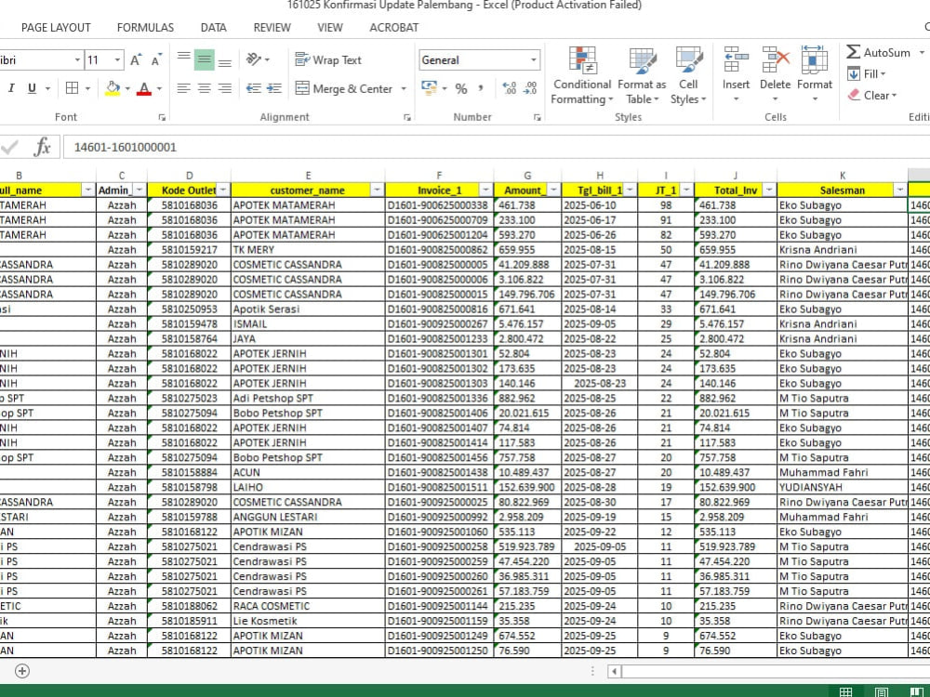Image resolution: width=930 pixels, height=697 pixels.
Task: Open the VIEW tab
Action: point(330,27)
